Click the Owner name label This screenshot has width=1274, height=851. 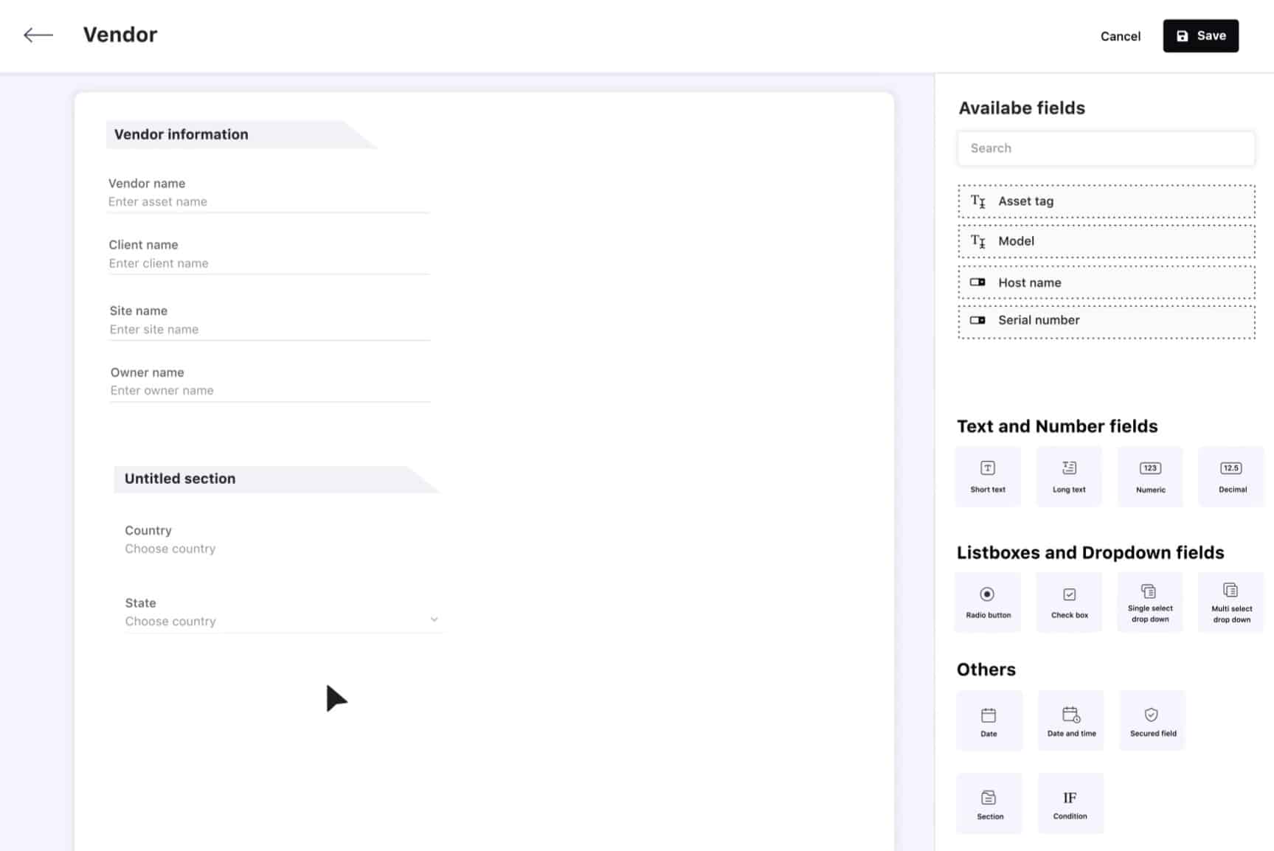[148, 372]
